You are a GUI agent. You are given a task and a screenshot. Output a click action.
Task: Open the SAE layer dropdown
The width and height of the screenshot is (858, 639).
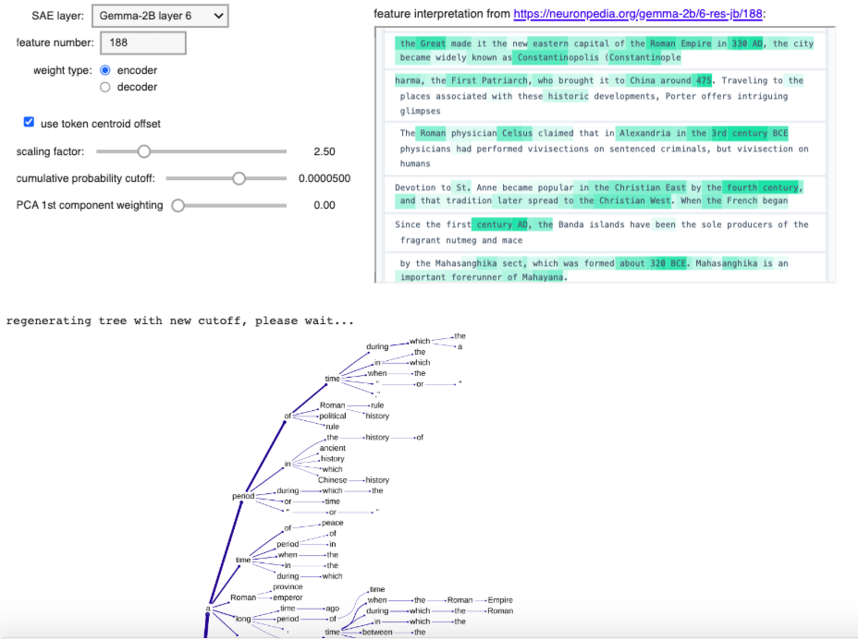point(159,16)
